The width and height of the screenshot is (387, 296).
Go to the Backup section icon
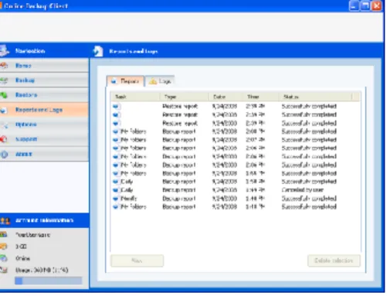[4, 80]
